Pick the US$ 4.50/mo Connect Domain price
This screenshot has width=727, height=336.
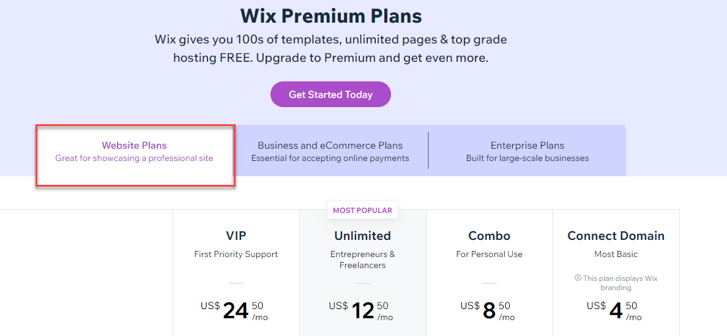[616, 310]
